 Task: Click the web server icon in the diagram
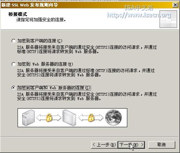click(x=28, y=118)
